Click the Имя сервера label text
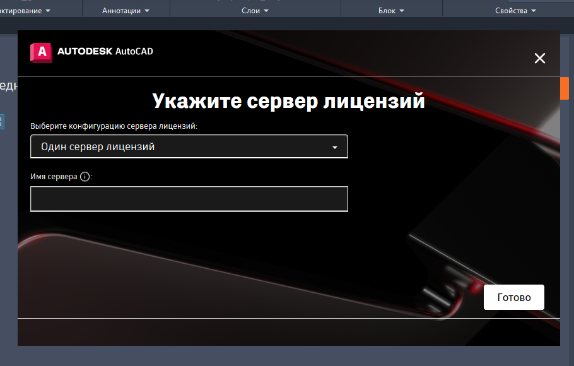574x366 pixels. coord(54,177)
